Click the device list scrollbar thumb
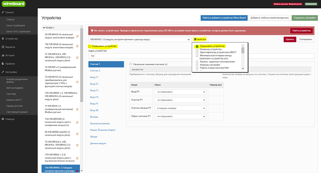This screenshot has height=173, width=321. (x=82, y=65)
